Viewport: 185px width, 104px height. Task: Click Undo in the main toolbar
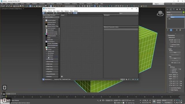[x=2, y=6]
